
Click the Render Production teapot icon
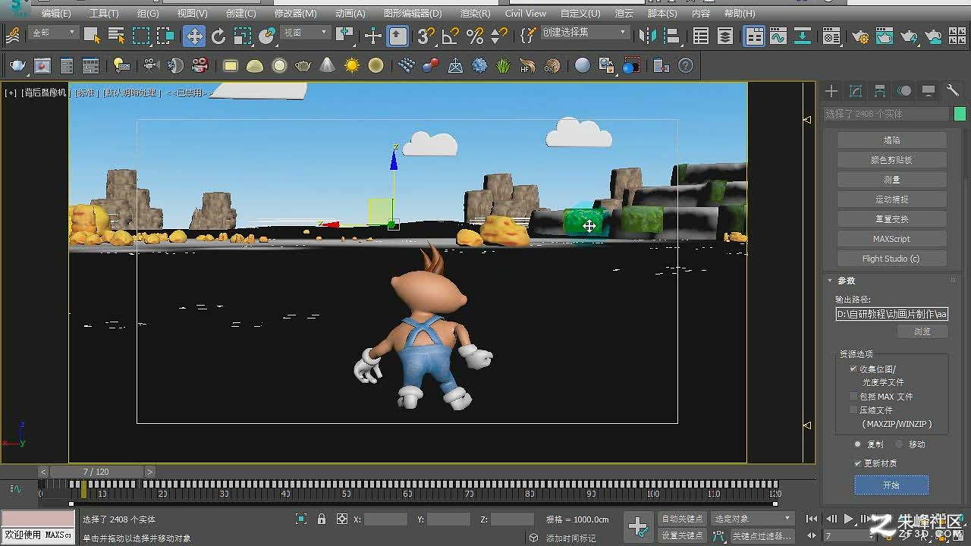909,36
